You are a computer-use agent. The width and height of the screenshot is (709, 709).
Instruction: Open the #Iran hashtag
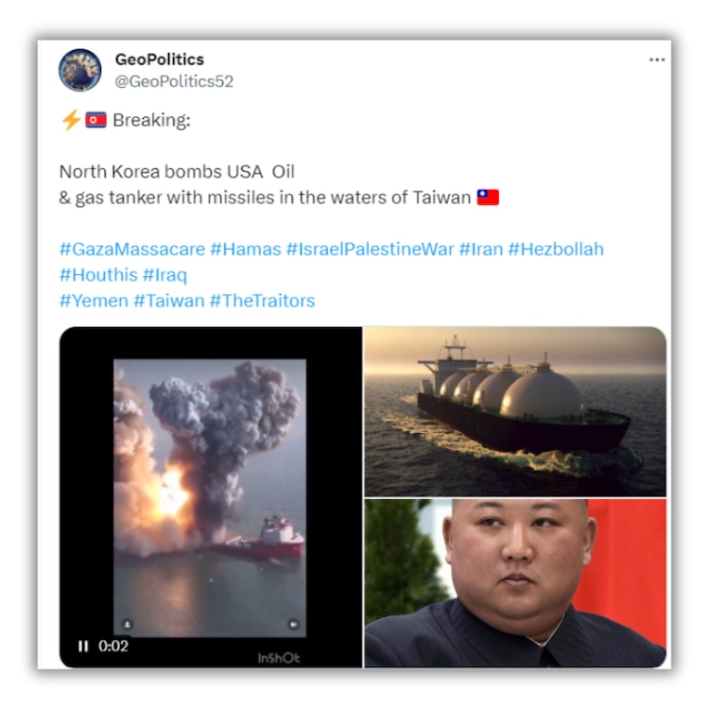click(481, 250)
